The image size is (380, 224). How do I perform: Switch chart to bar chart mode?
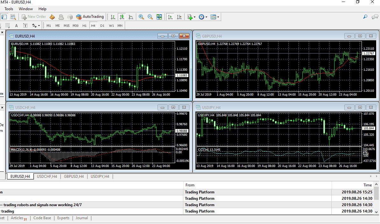(x=113, y=17)
